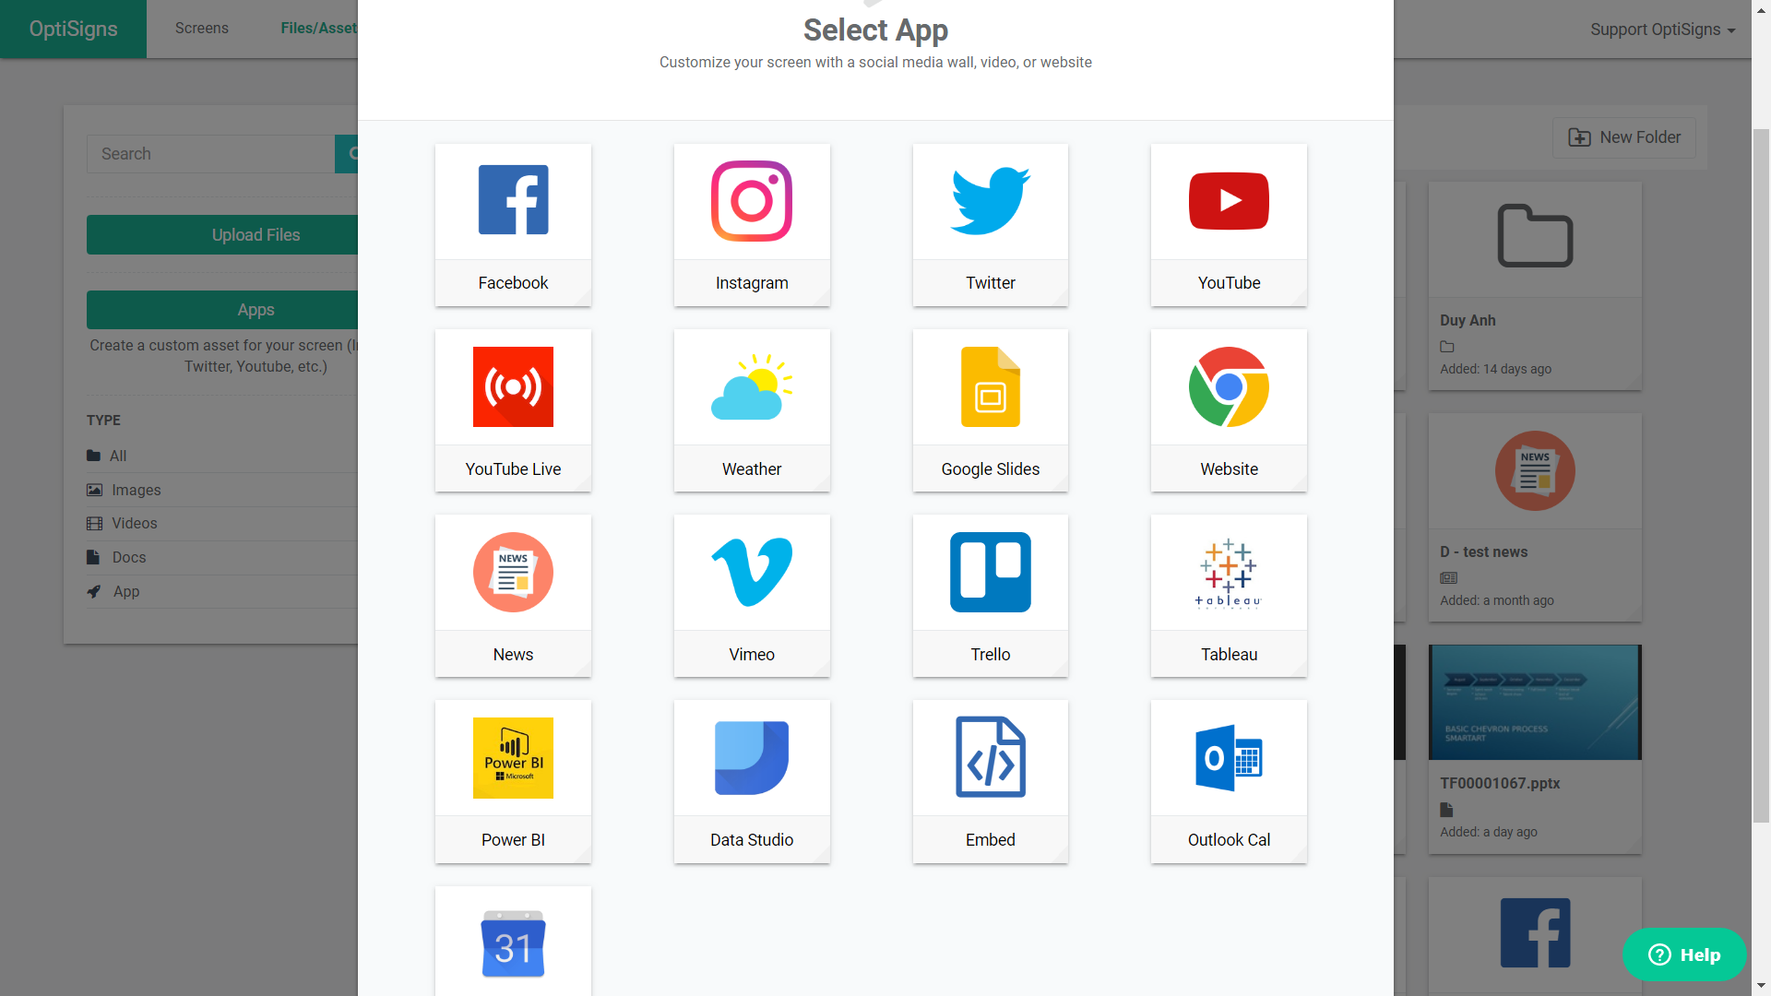This screenshot has width=1771, height=996.
Task: Select the Embed code icon
Action: click(991, 757)
